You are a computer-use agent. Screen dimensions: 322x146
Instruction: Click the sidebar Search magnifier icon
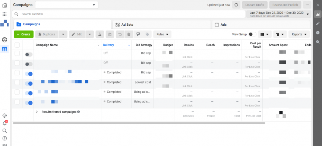[x=4, y=131]
